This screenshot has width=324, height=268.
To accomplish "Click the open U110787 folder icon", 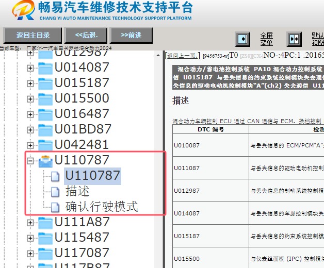I will point(45,161).
